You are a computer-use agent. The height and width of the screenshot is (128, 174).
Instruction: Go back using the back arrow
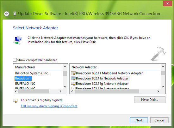(x=6, y=14)
